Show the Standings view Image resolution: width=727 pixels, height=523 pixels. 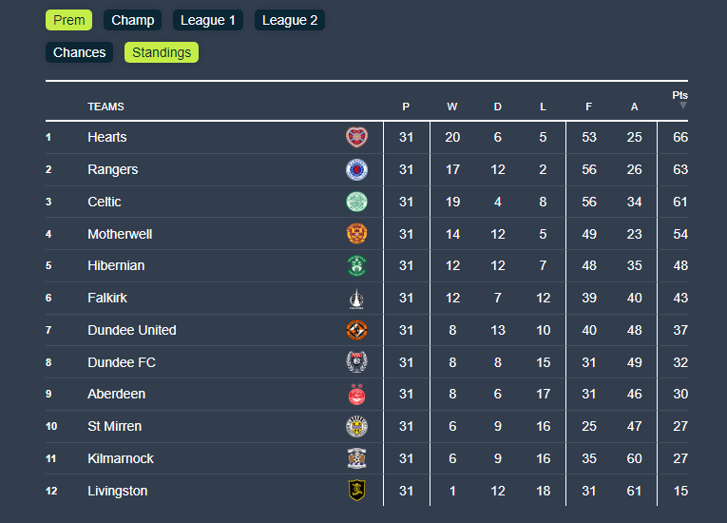(162, 52)
